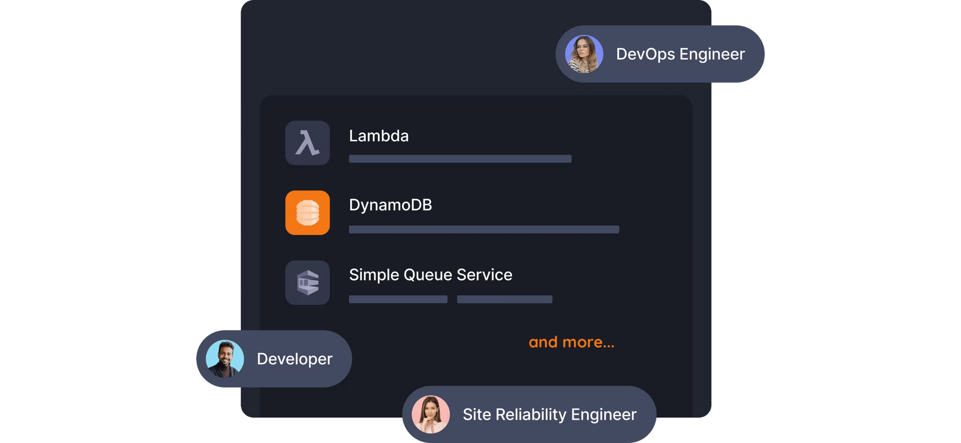The height and width of the screenshot is (443, 961).
Task: Open the Simple Queue Service icon
Action: (308, 282)
